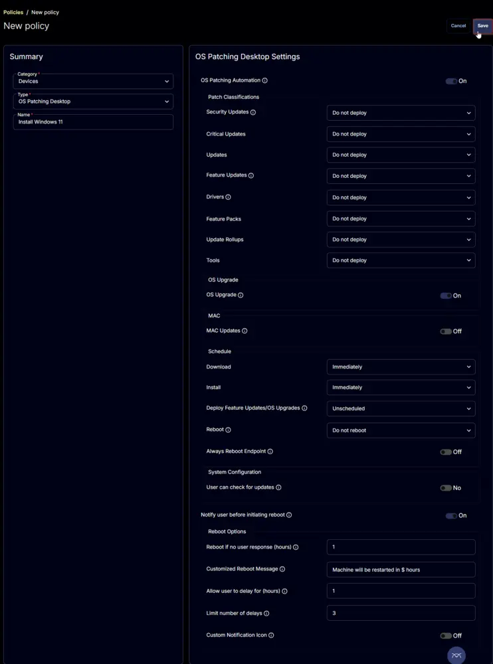Click info icon beside Notify user before initiating reboot
The width and height of the screenshot is (493, 664).
[x=289, y=515]
